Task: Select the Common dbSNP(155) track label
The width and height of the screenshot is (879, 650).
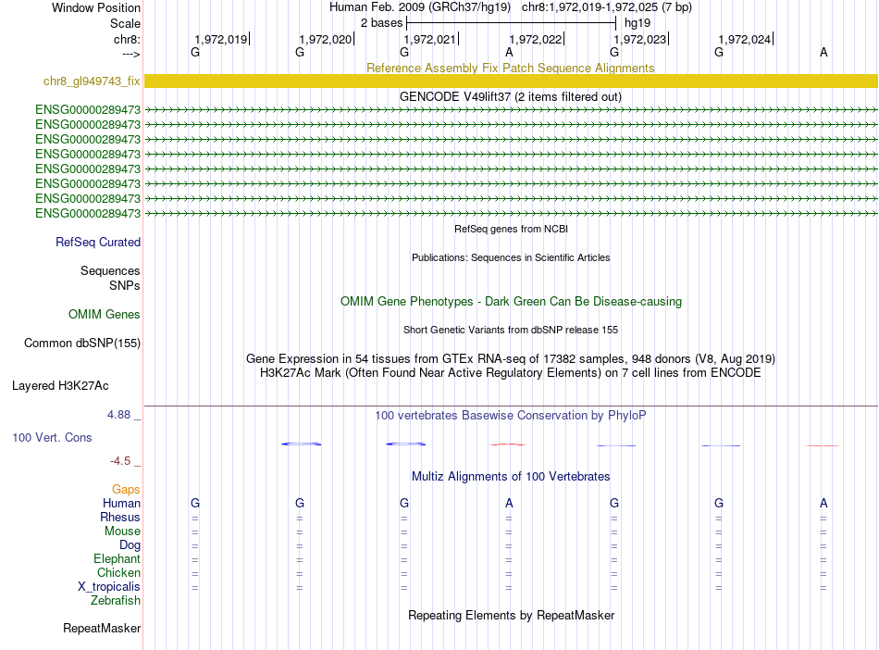Action: click(x=81, y=344)
